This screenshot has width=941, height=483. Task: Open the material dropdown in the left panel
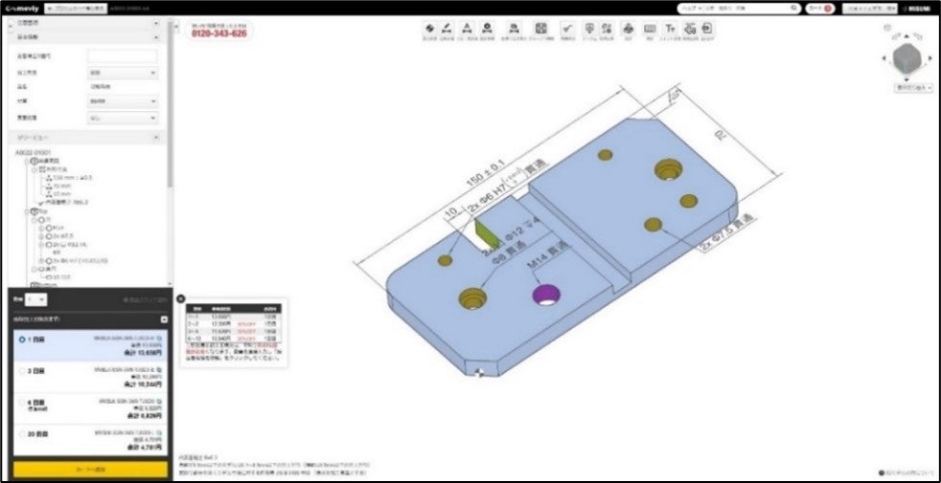[123, 102]
